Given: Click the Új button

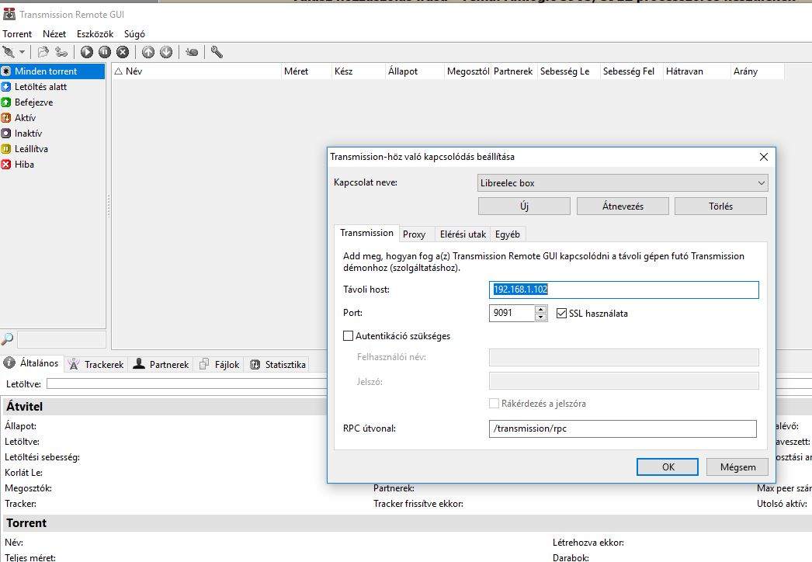Looking at the screenshot, I should [524, 206].
